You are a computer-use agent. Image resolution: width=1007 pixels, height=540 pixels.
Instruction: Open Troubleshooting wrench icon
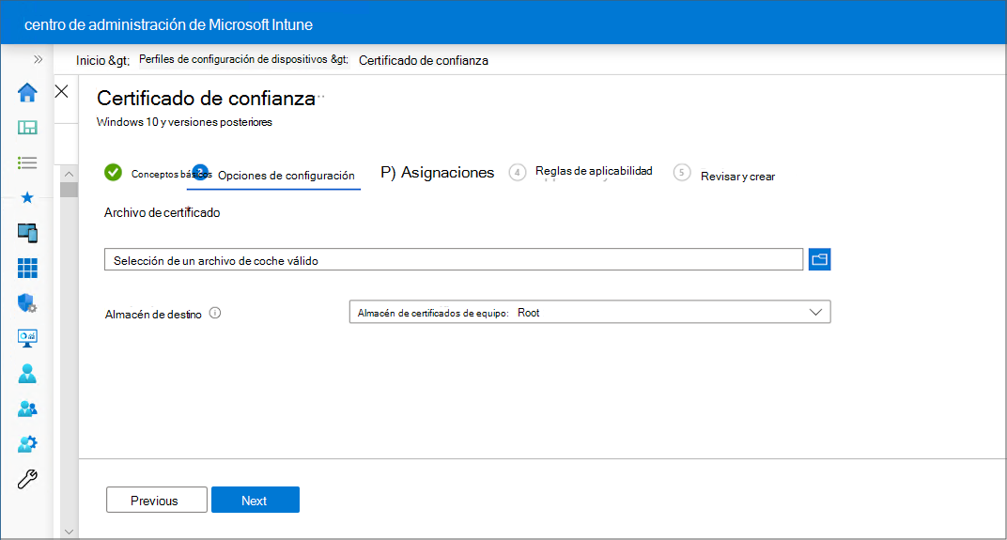[x=27, y=479]
